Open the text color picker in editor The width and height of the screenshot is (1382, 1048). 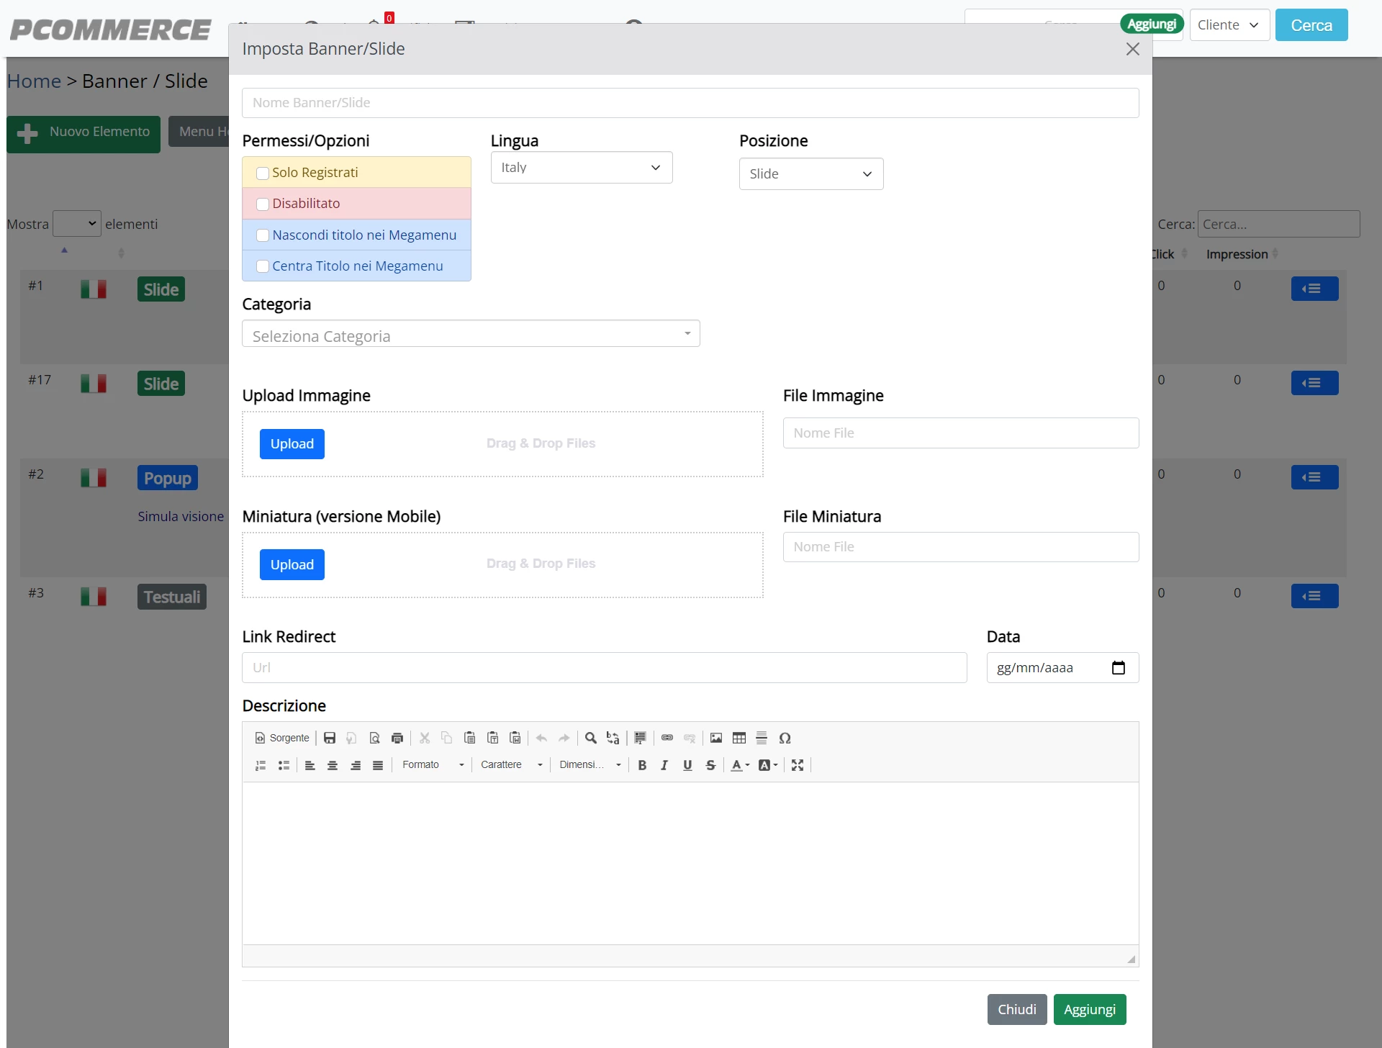pos(740,765)
